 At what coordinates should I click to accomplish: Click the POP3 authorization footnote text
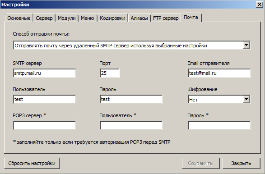click(x=92, y=142)
